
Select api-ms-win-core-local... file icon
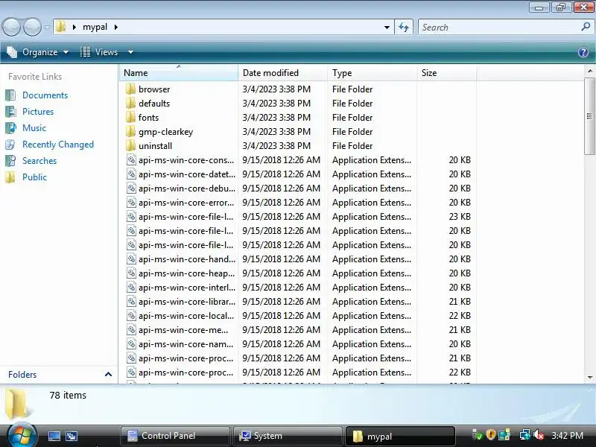pyautogui.click(x=131, y=315)
